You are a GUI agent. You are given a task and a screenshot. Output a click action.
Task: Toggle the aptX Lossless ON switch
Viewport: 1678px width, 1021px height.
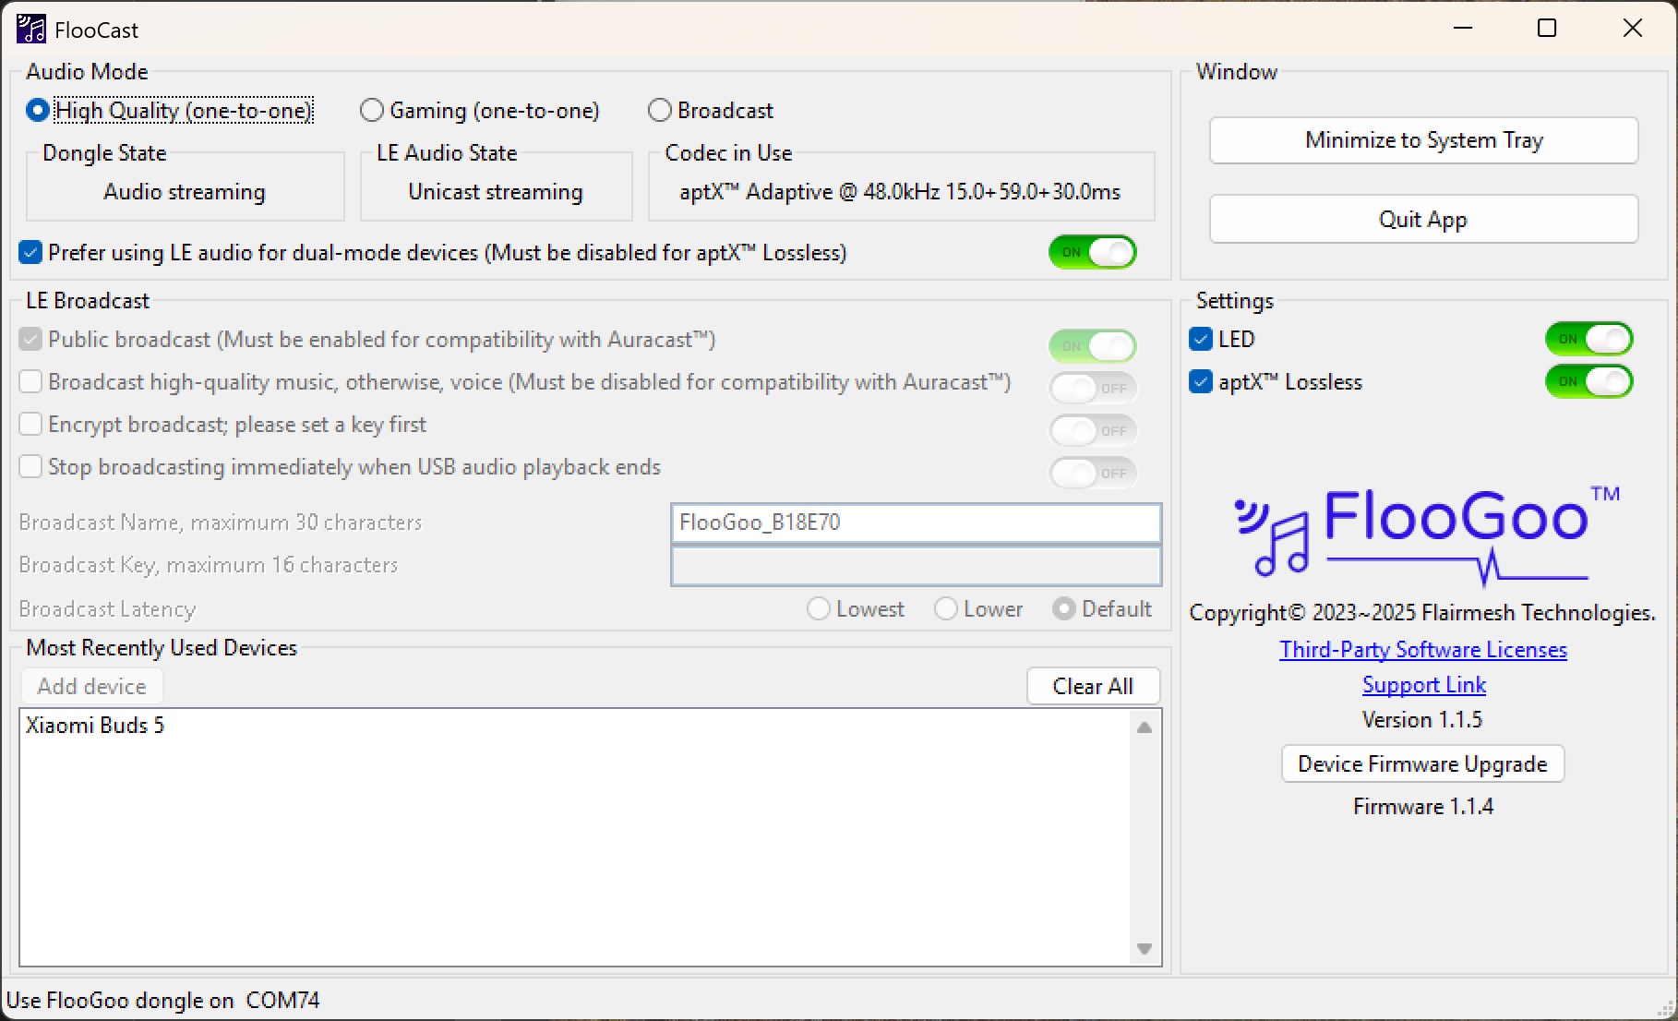(x=1588, y=381)
